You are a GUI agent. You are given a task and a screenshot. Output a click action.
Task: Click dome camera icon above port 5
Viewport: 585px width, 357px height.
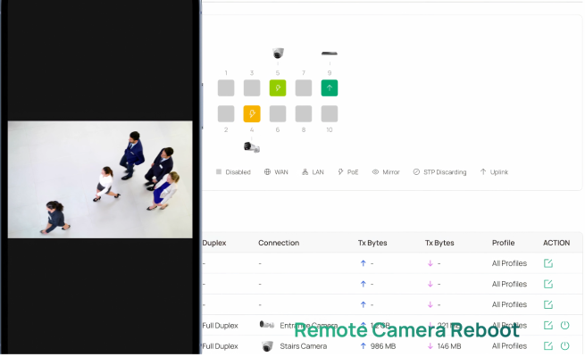pyautogui.click(x=278, y=53)
